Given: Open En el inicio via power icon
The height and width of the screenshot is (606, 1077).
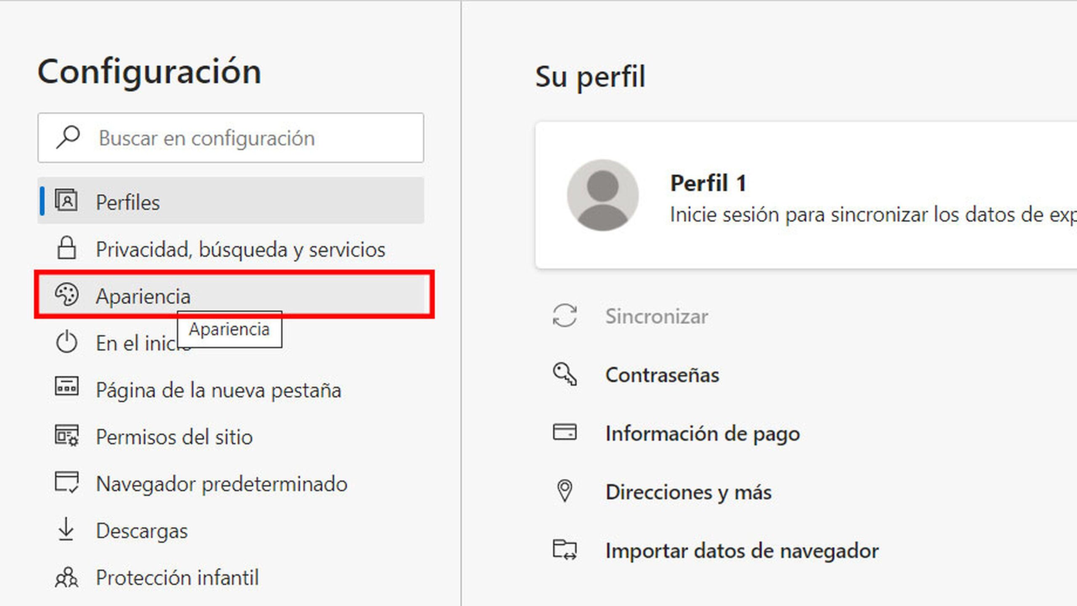Looking at the screenshot, I should coord(67,343).
